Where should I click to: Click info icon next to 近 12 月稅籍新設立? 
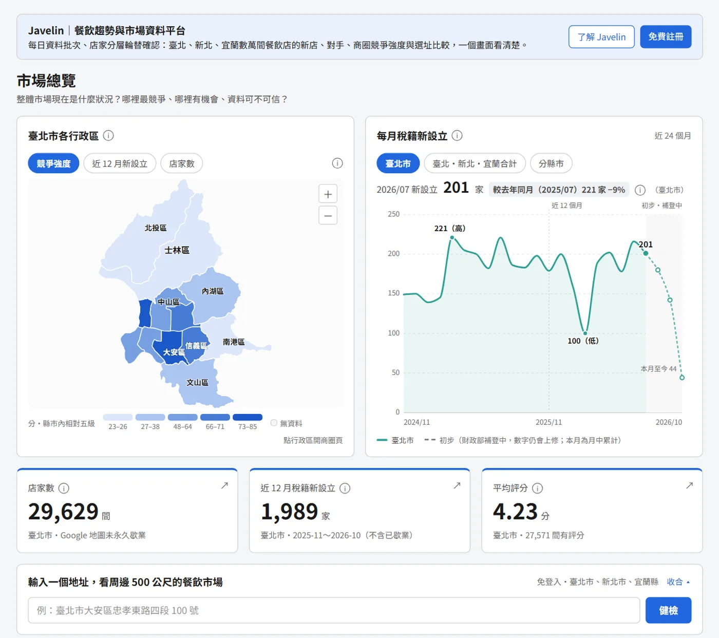coord(345,488)
